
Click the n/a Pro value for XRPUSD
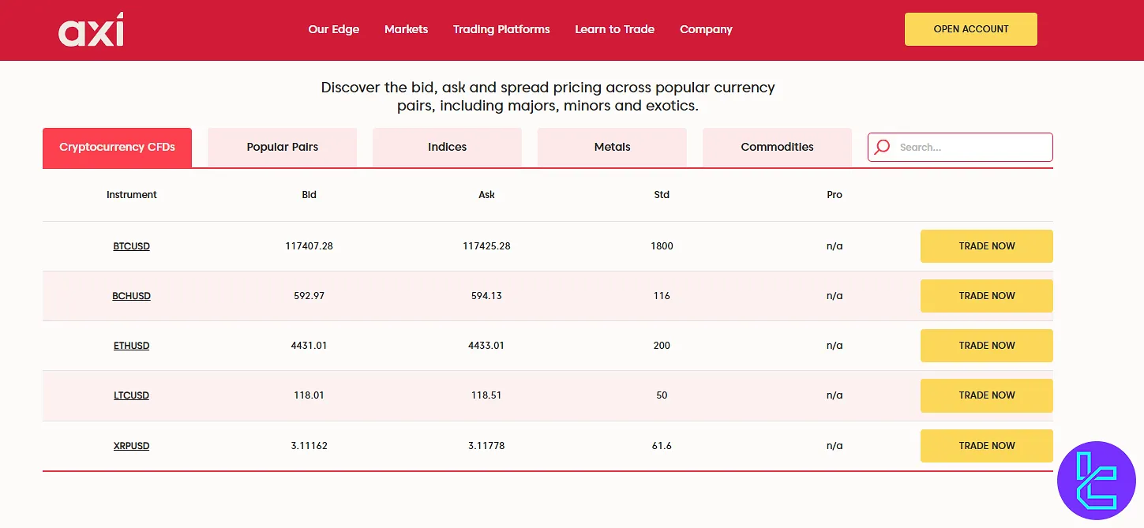835,446
